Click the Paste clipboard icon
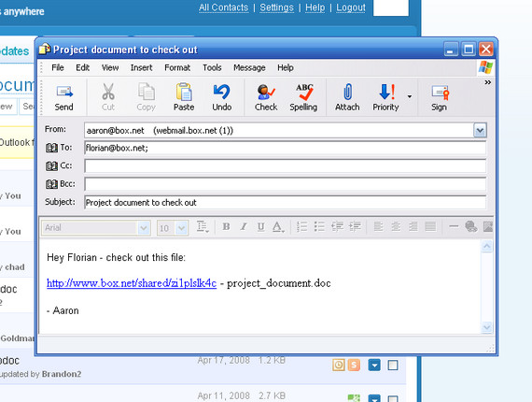 184,97
